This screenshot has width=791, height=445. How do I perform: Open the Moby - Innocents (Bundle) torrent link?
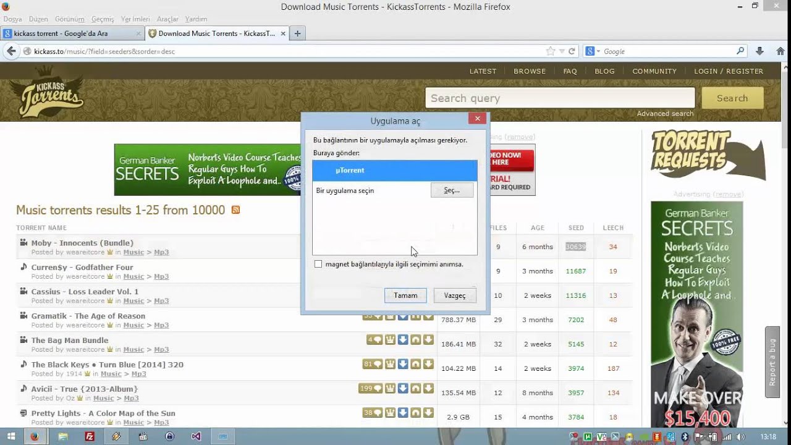click(x=82, y=243)
